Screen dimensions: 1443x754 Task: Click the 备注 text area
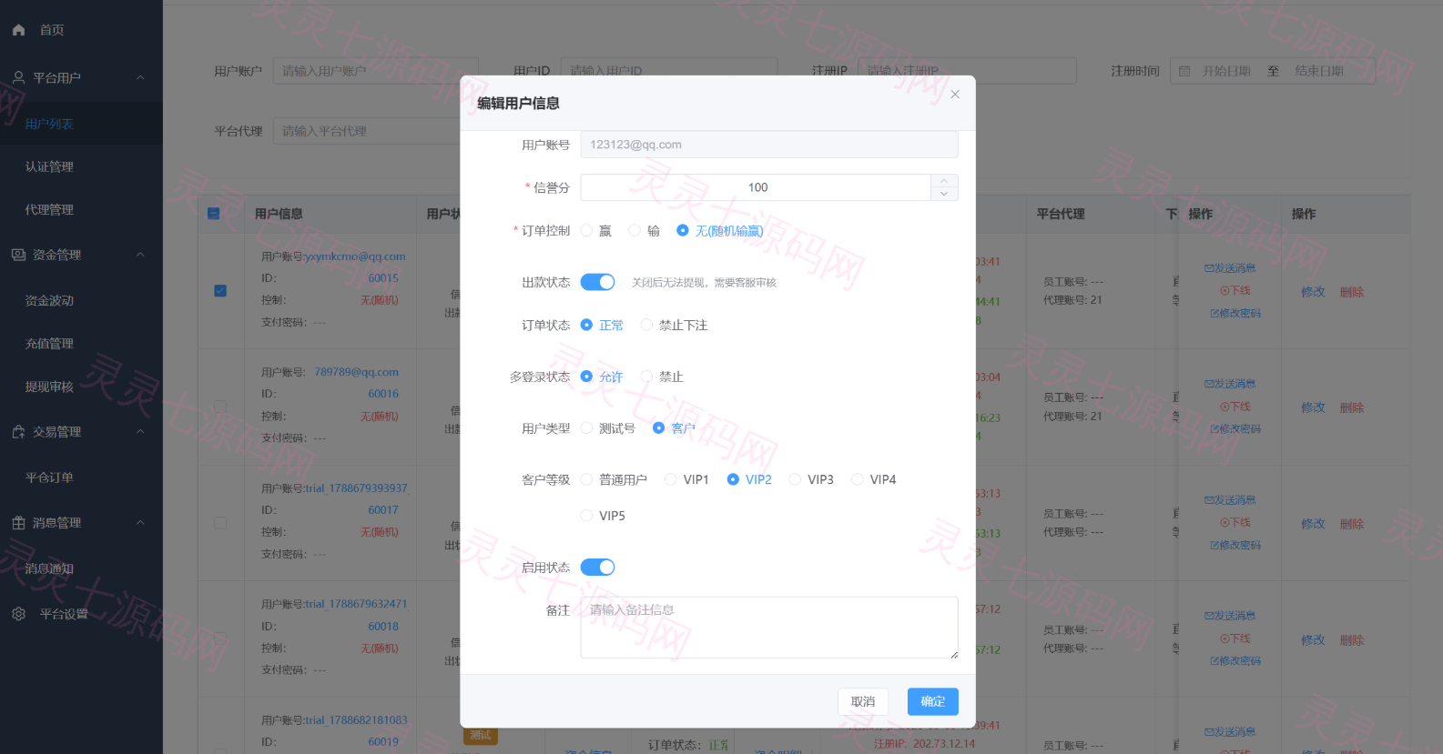[769, 628]
